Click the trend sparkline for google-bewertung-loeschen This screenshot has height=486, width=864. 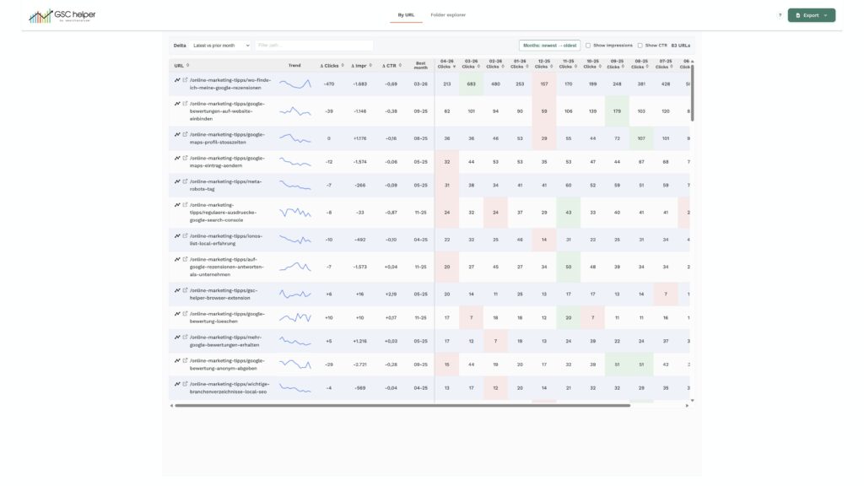coord(294,318)
